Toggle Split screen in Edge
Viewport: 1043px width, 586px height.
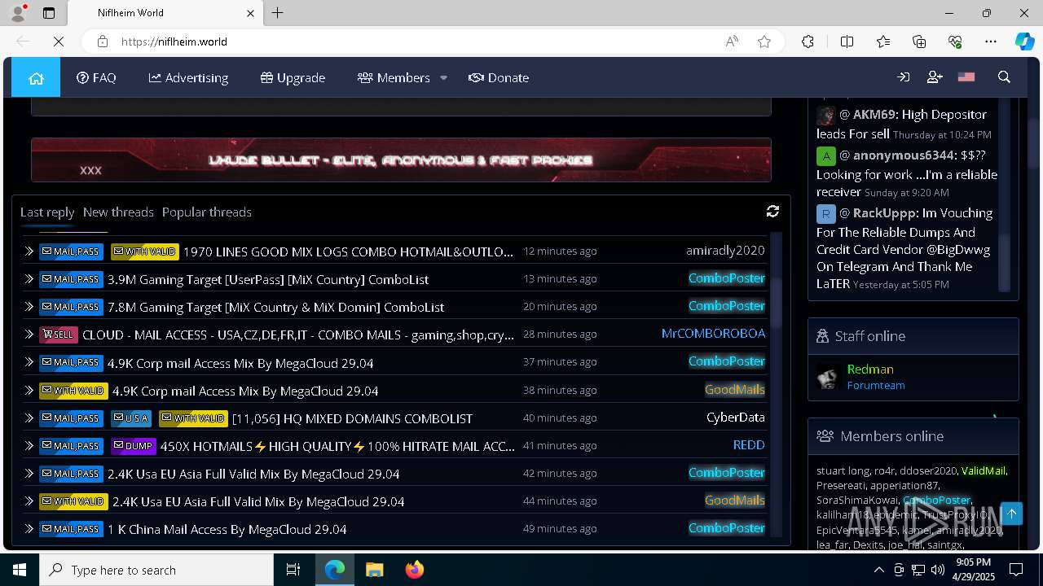click(847, 42)
